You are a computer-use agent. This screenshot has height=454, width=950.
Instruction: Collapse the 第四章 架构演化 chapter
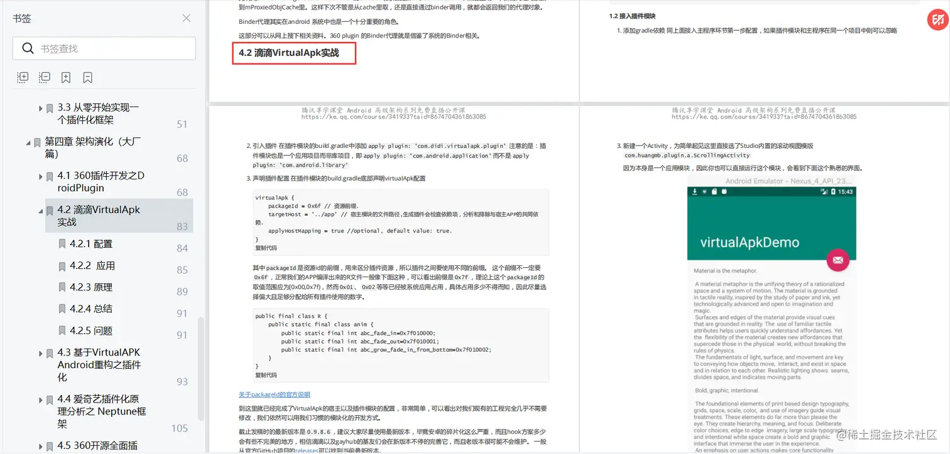pos(28,142)
